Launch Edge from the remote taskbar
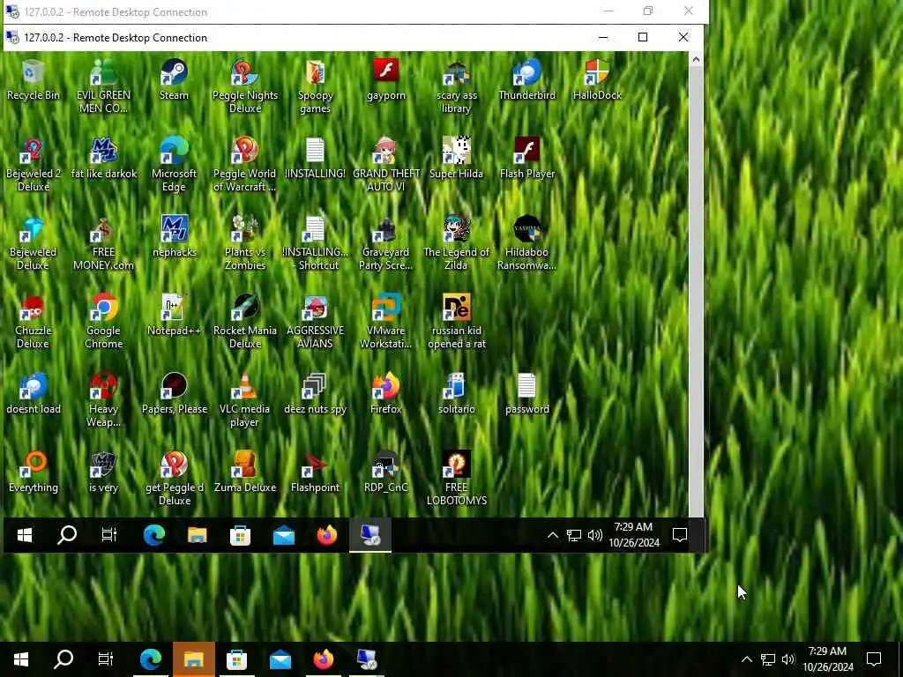Viewport: 903px width, 677px height. point(153,535)
